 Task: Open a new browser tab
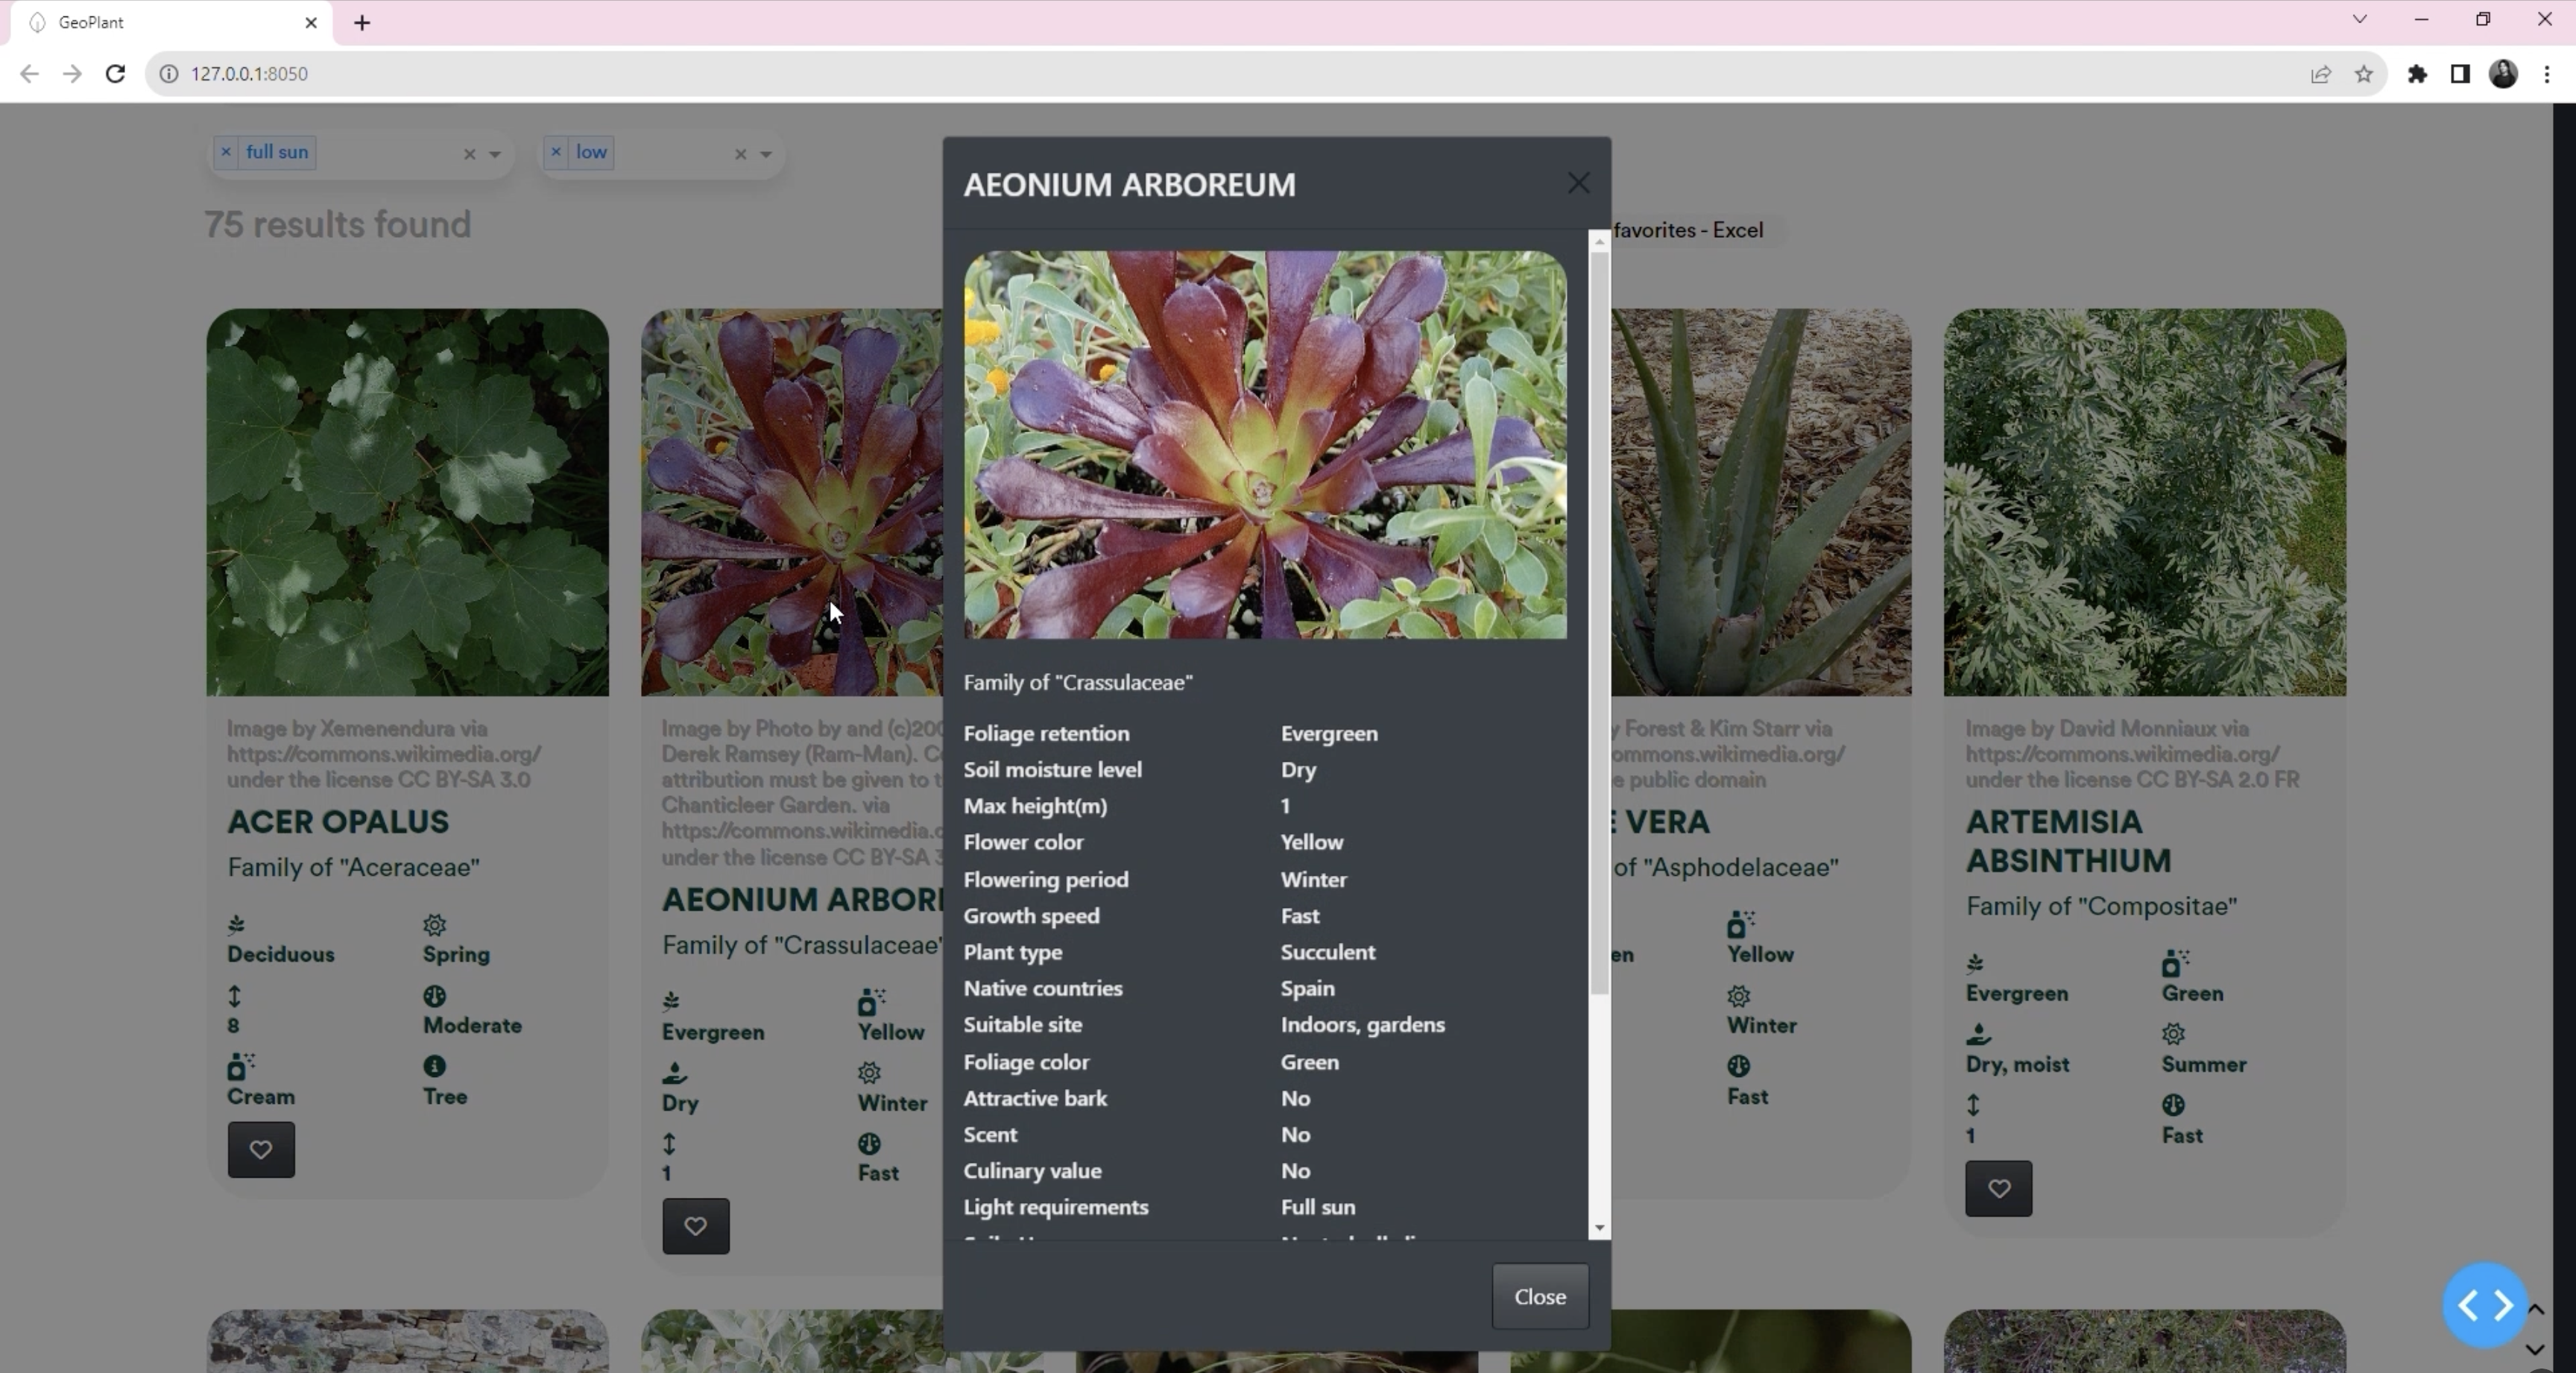point(362,23)
